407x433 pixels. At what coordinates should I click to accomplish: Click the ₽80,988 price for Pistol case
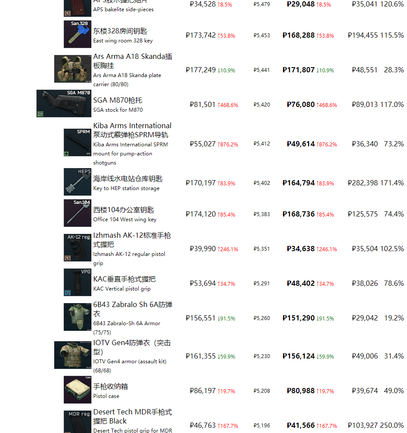[x=300, y=391]
